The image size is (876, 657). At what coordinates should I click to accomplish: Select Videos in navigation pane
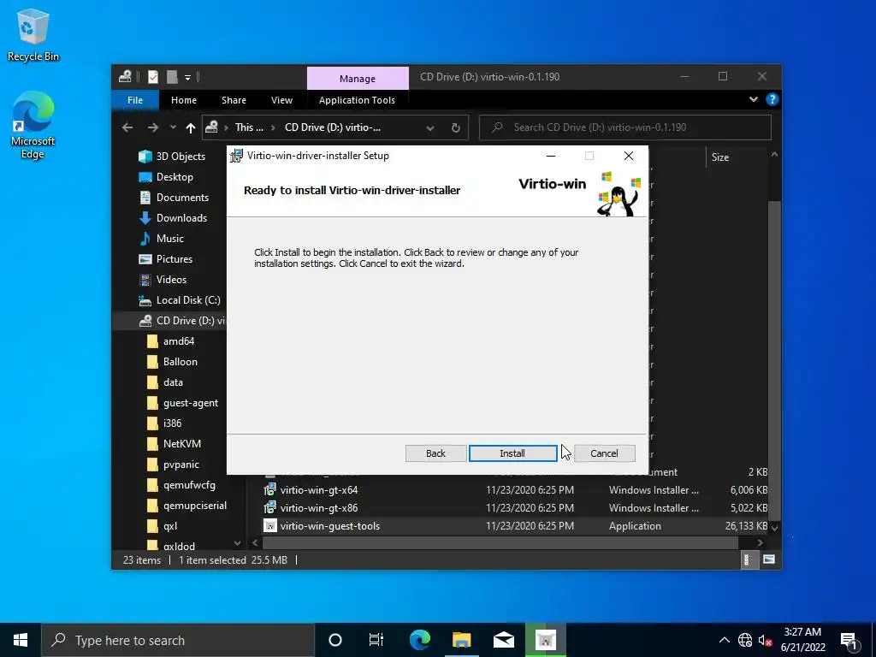coord(163,280)
